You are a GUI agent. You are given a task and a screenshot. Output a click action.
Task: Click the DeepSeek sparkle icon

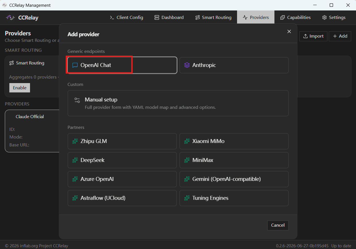pyautogui.click(x=75, y=160)
